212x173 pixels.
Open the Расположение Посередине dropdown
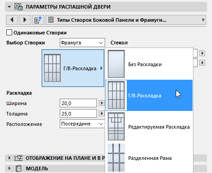coord(82,124)
